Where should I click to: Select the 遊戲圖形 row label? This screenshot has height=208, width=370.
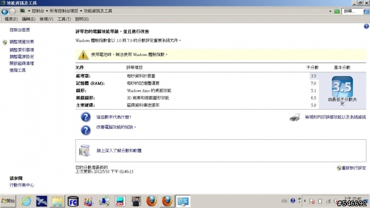click(x=85, y=98)
